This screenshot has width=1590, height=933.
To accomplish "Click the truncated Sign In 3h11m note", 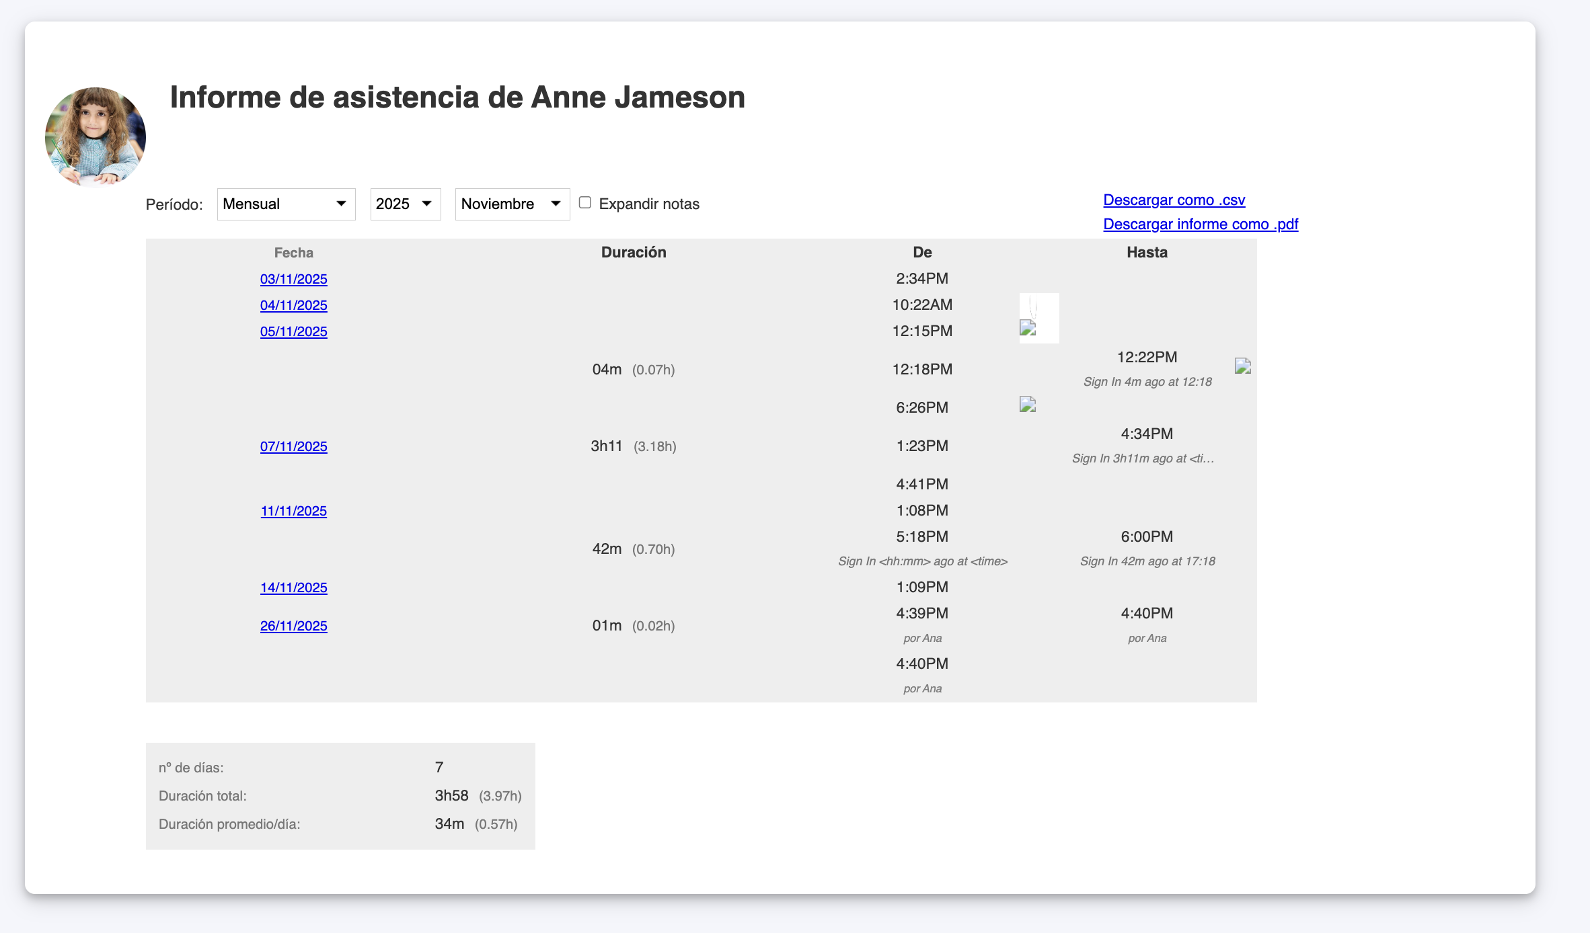I will pos(1143,458).
